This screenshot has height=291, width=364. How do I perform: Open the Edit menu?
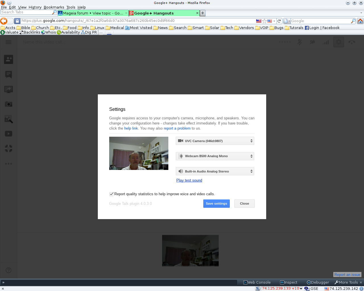(12, 7)
